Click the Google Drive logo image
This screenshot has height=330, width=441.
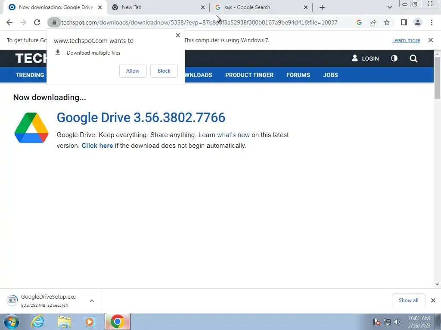click(x=31, y=128)
